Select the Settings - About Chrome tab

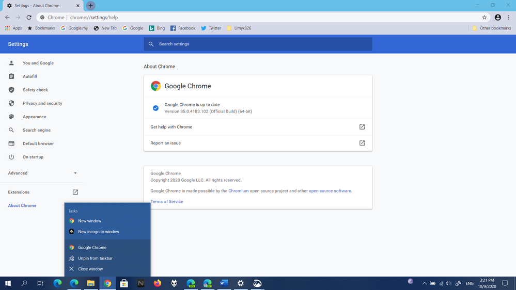click(x=43, y=6)
